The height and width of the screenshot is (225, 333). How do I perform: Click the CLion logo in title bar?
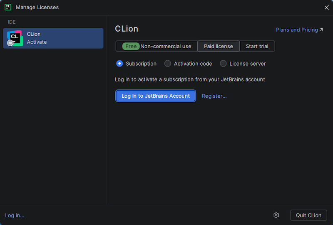coord(8,7)
